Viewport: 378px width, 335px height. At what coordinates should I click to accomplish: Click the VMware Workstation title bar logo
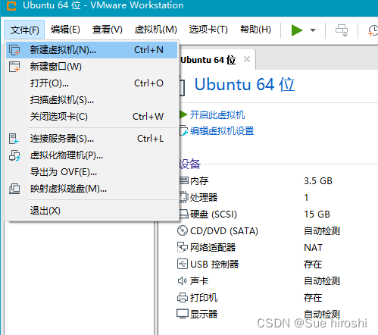click(11, 5)
